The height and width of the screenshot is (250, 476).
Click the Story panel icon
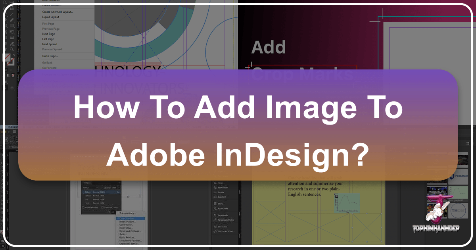tap(215, 204)
